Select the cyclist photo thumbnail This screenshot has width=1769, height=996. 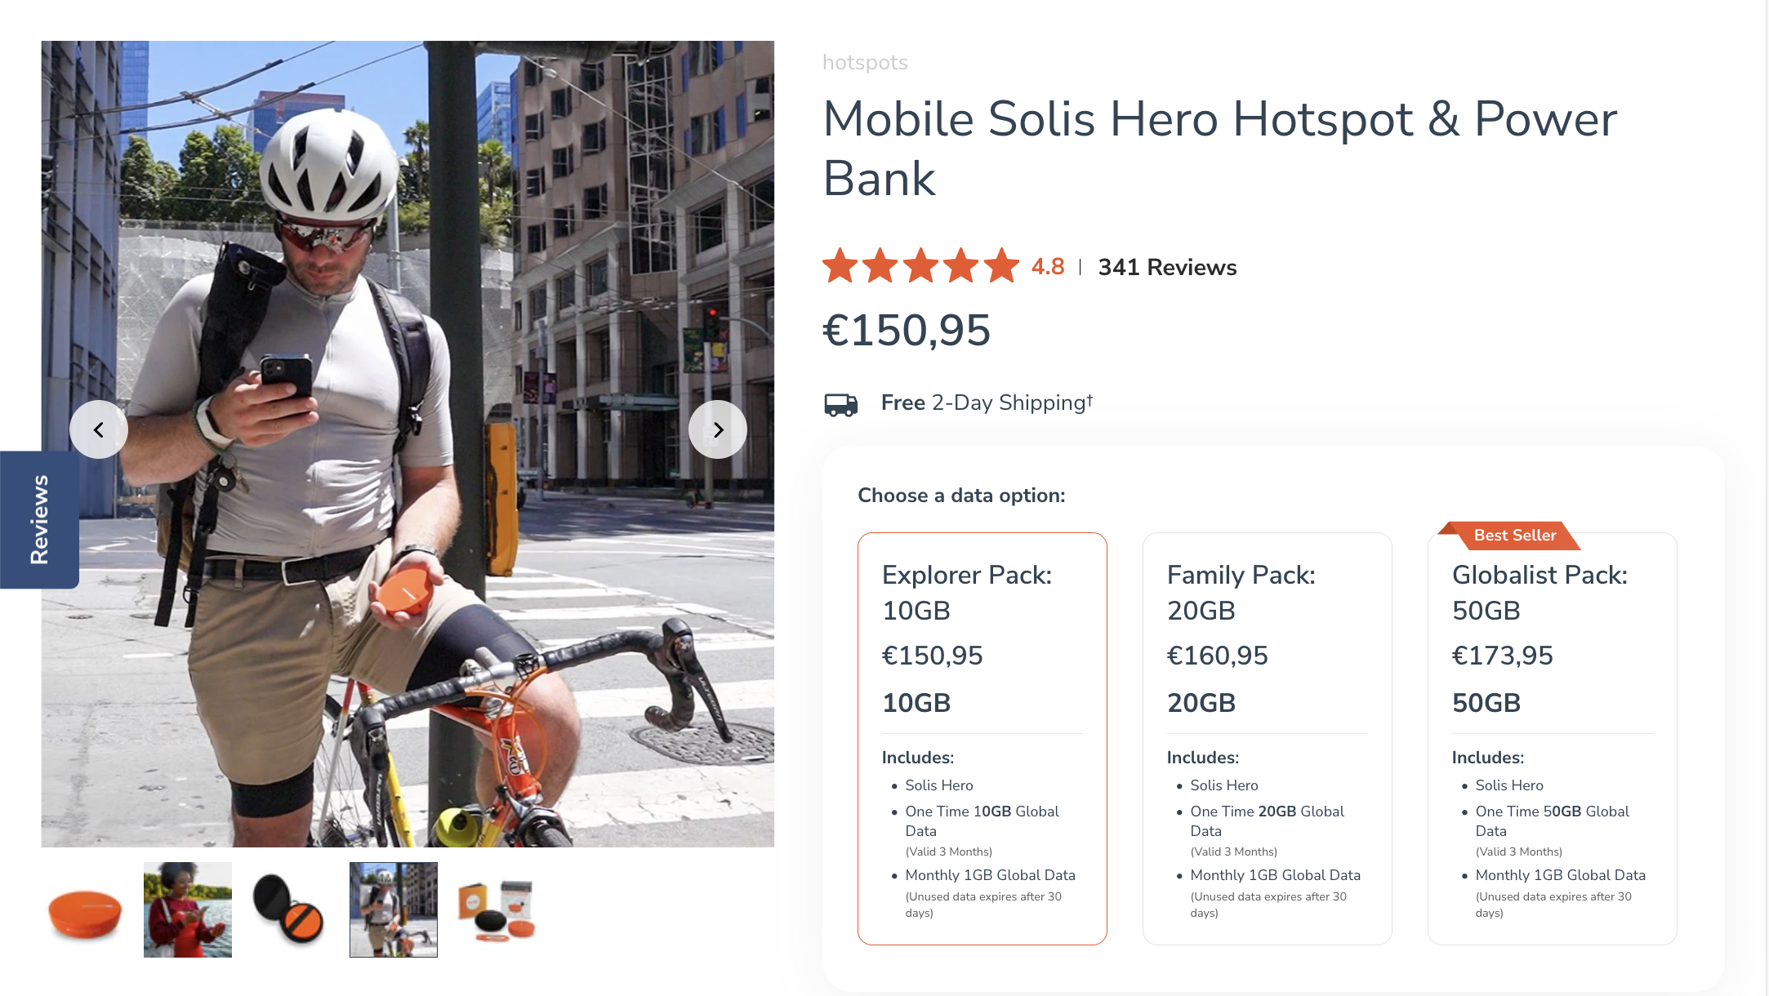click(x=394, y=910)
